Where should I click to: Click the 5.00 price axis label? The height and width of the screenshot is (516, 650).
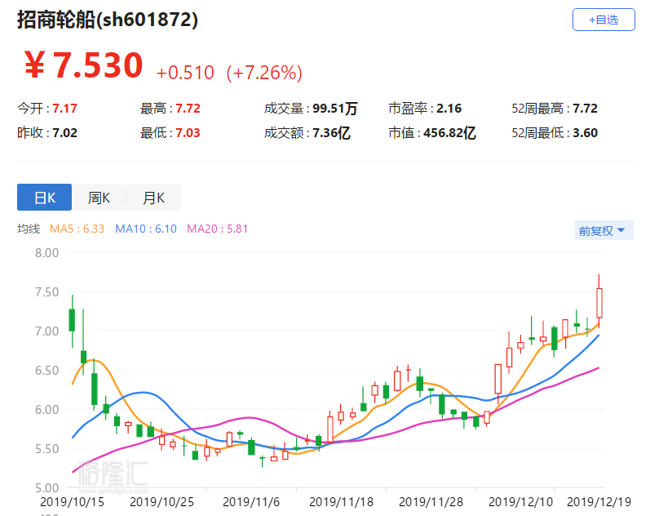pos(46,487)
